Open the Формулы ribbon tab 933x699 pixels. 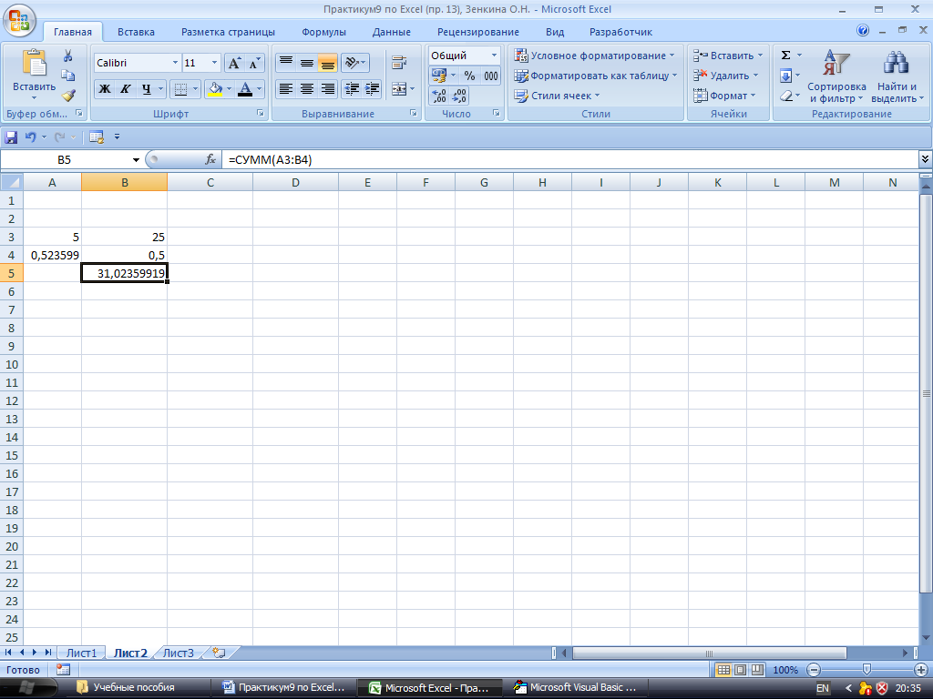point(323,32)
